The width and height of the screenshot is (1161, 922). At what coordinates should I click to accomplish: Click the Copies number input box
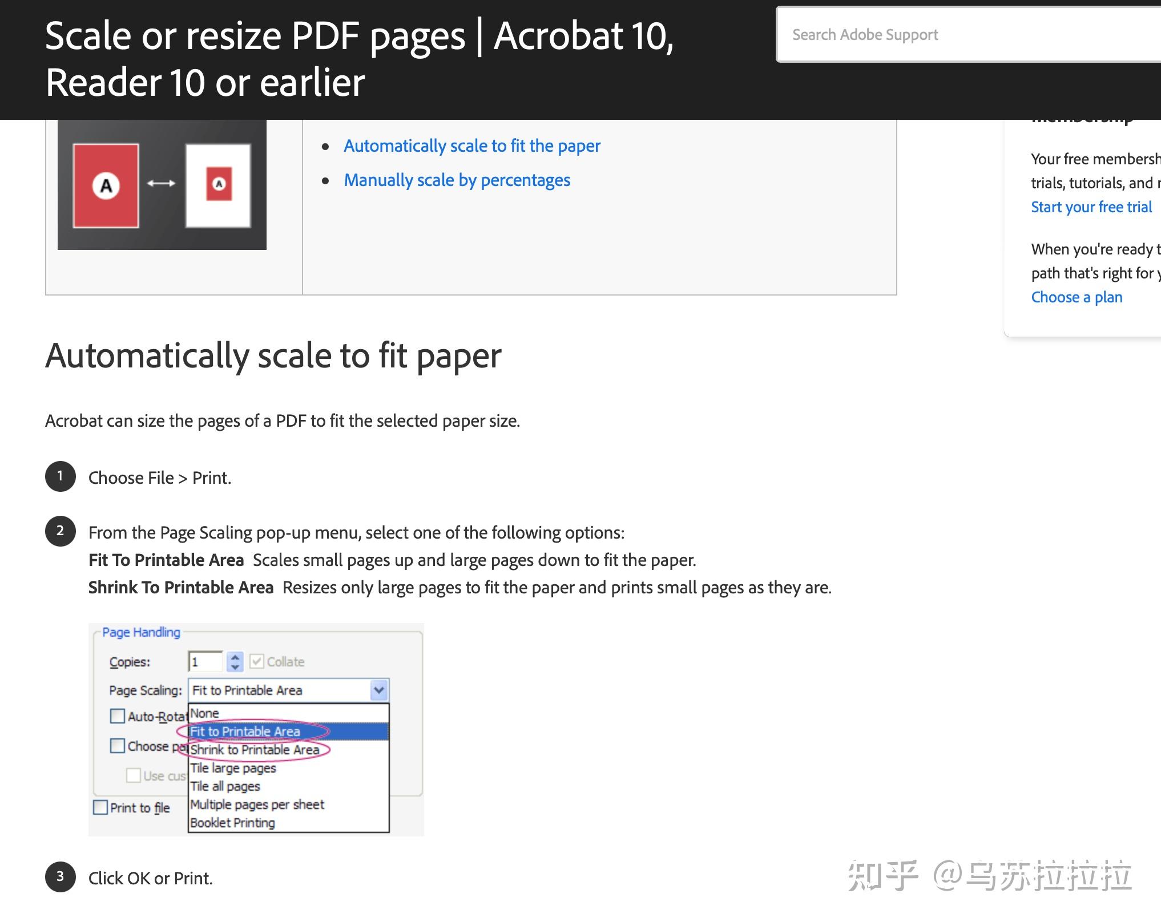point(207,661)
